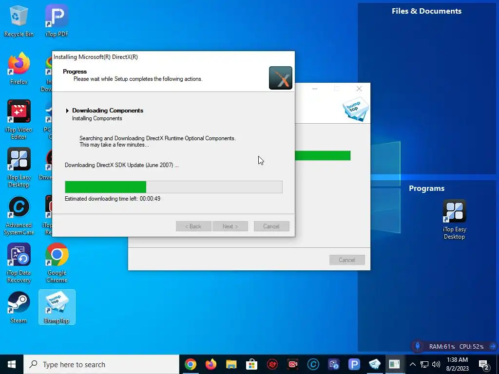This screenshot has width=499, height=374.
Task: Open the Advanced SystemCare taskbar icon
Action: [313, 364]
